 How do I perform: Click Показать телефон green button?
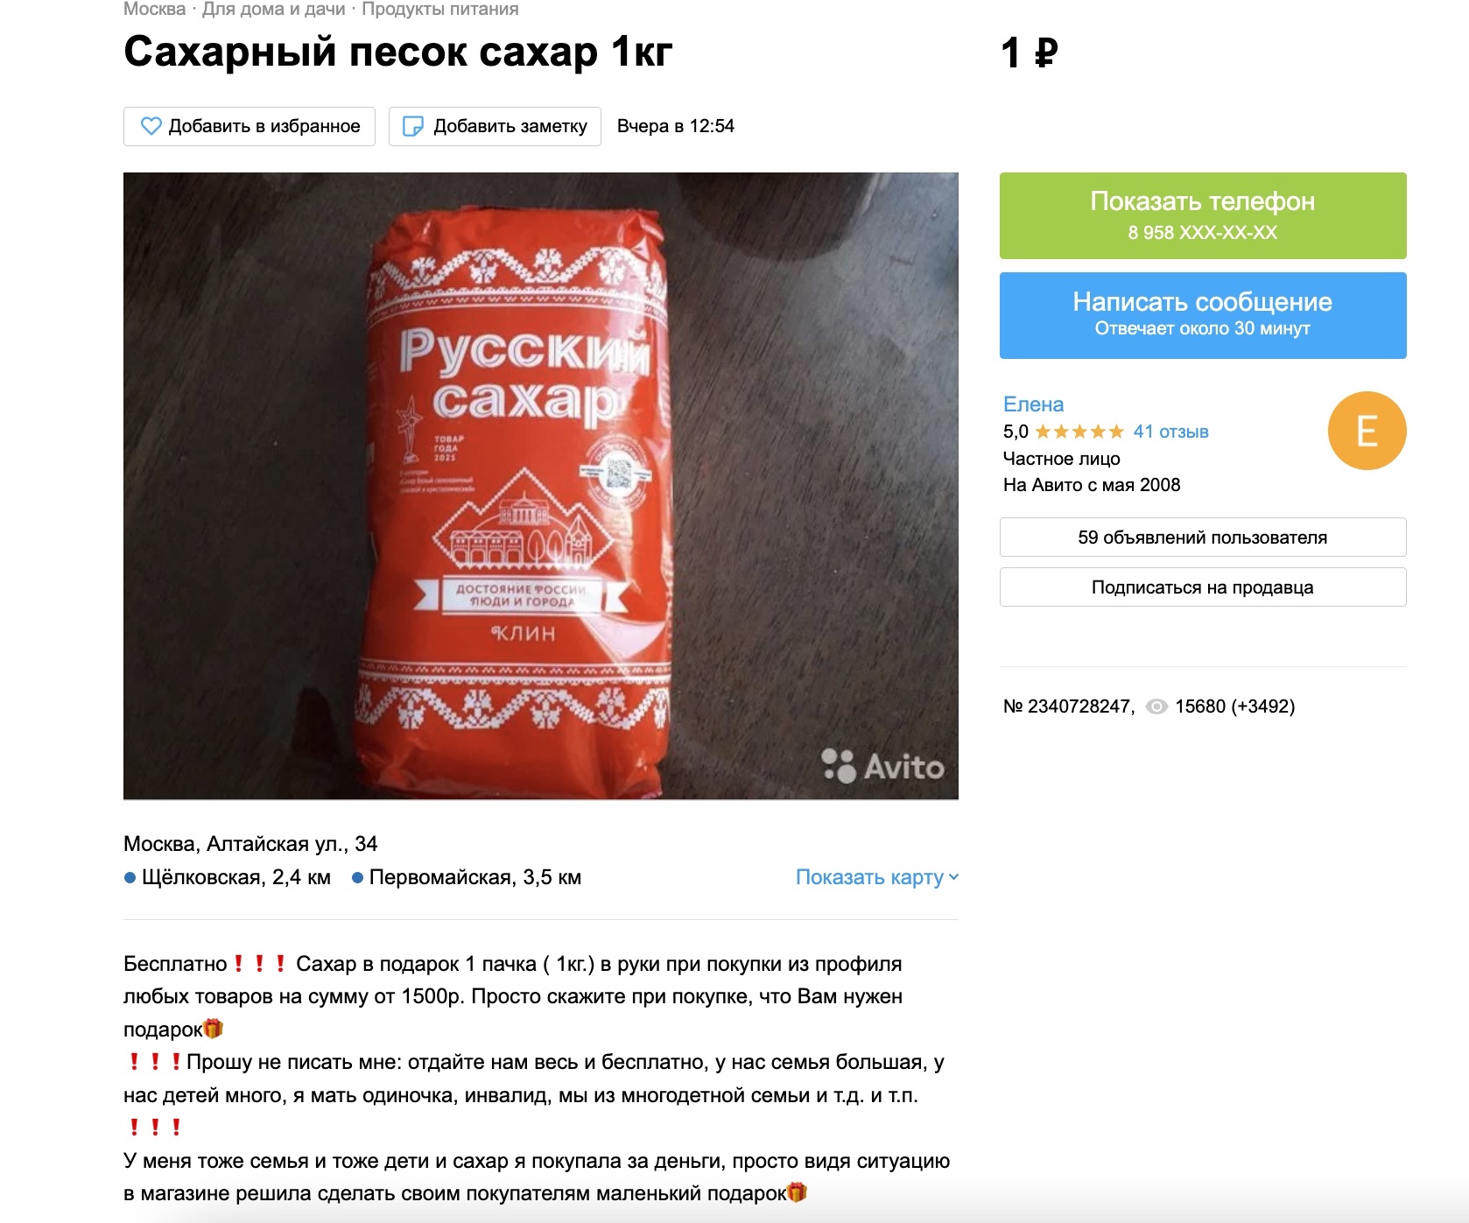tap(1203, 215)
